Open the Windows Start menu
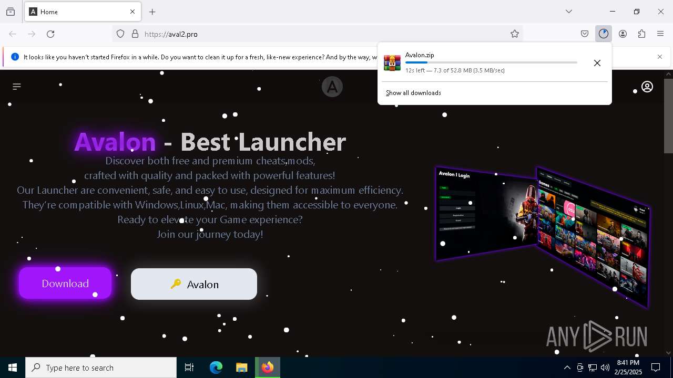The width and height of the screenshot is (673, 378). [13, 367]
